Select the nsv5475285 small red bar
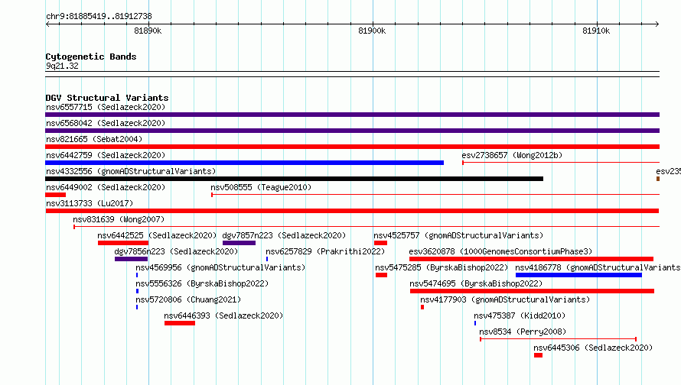Screen dimensions: 681x385 [381, 275]
